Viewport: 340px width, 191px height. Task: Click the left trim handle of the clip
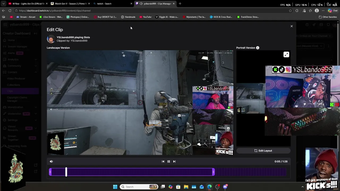[50, 172]
